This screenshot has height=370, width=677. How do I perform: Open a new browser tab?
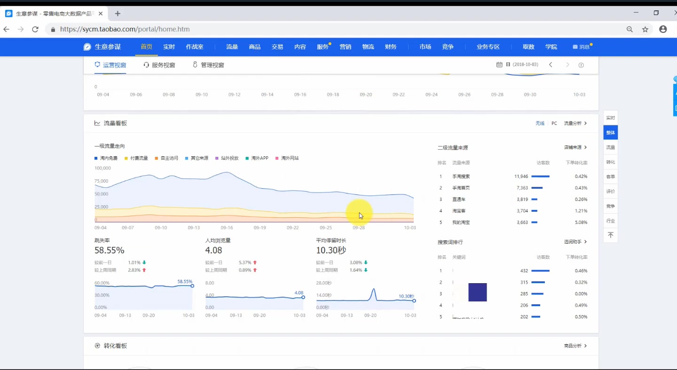coord(118,14)
